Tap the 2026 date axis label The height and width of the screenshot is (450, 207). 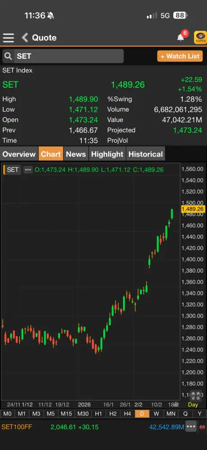(84, 405)
